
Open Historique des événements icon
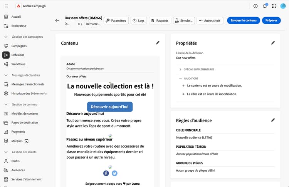[x=6, y=93]
